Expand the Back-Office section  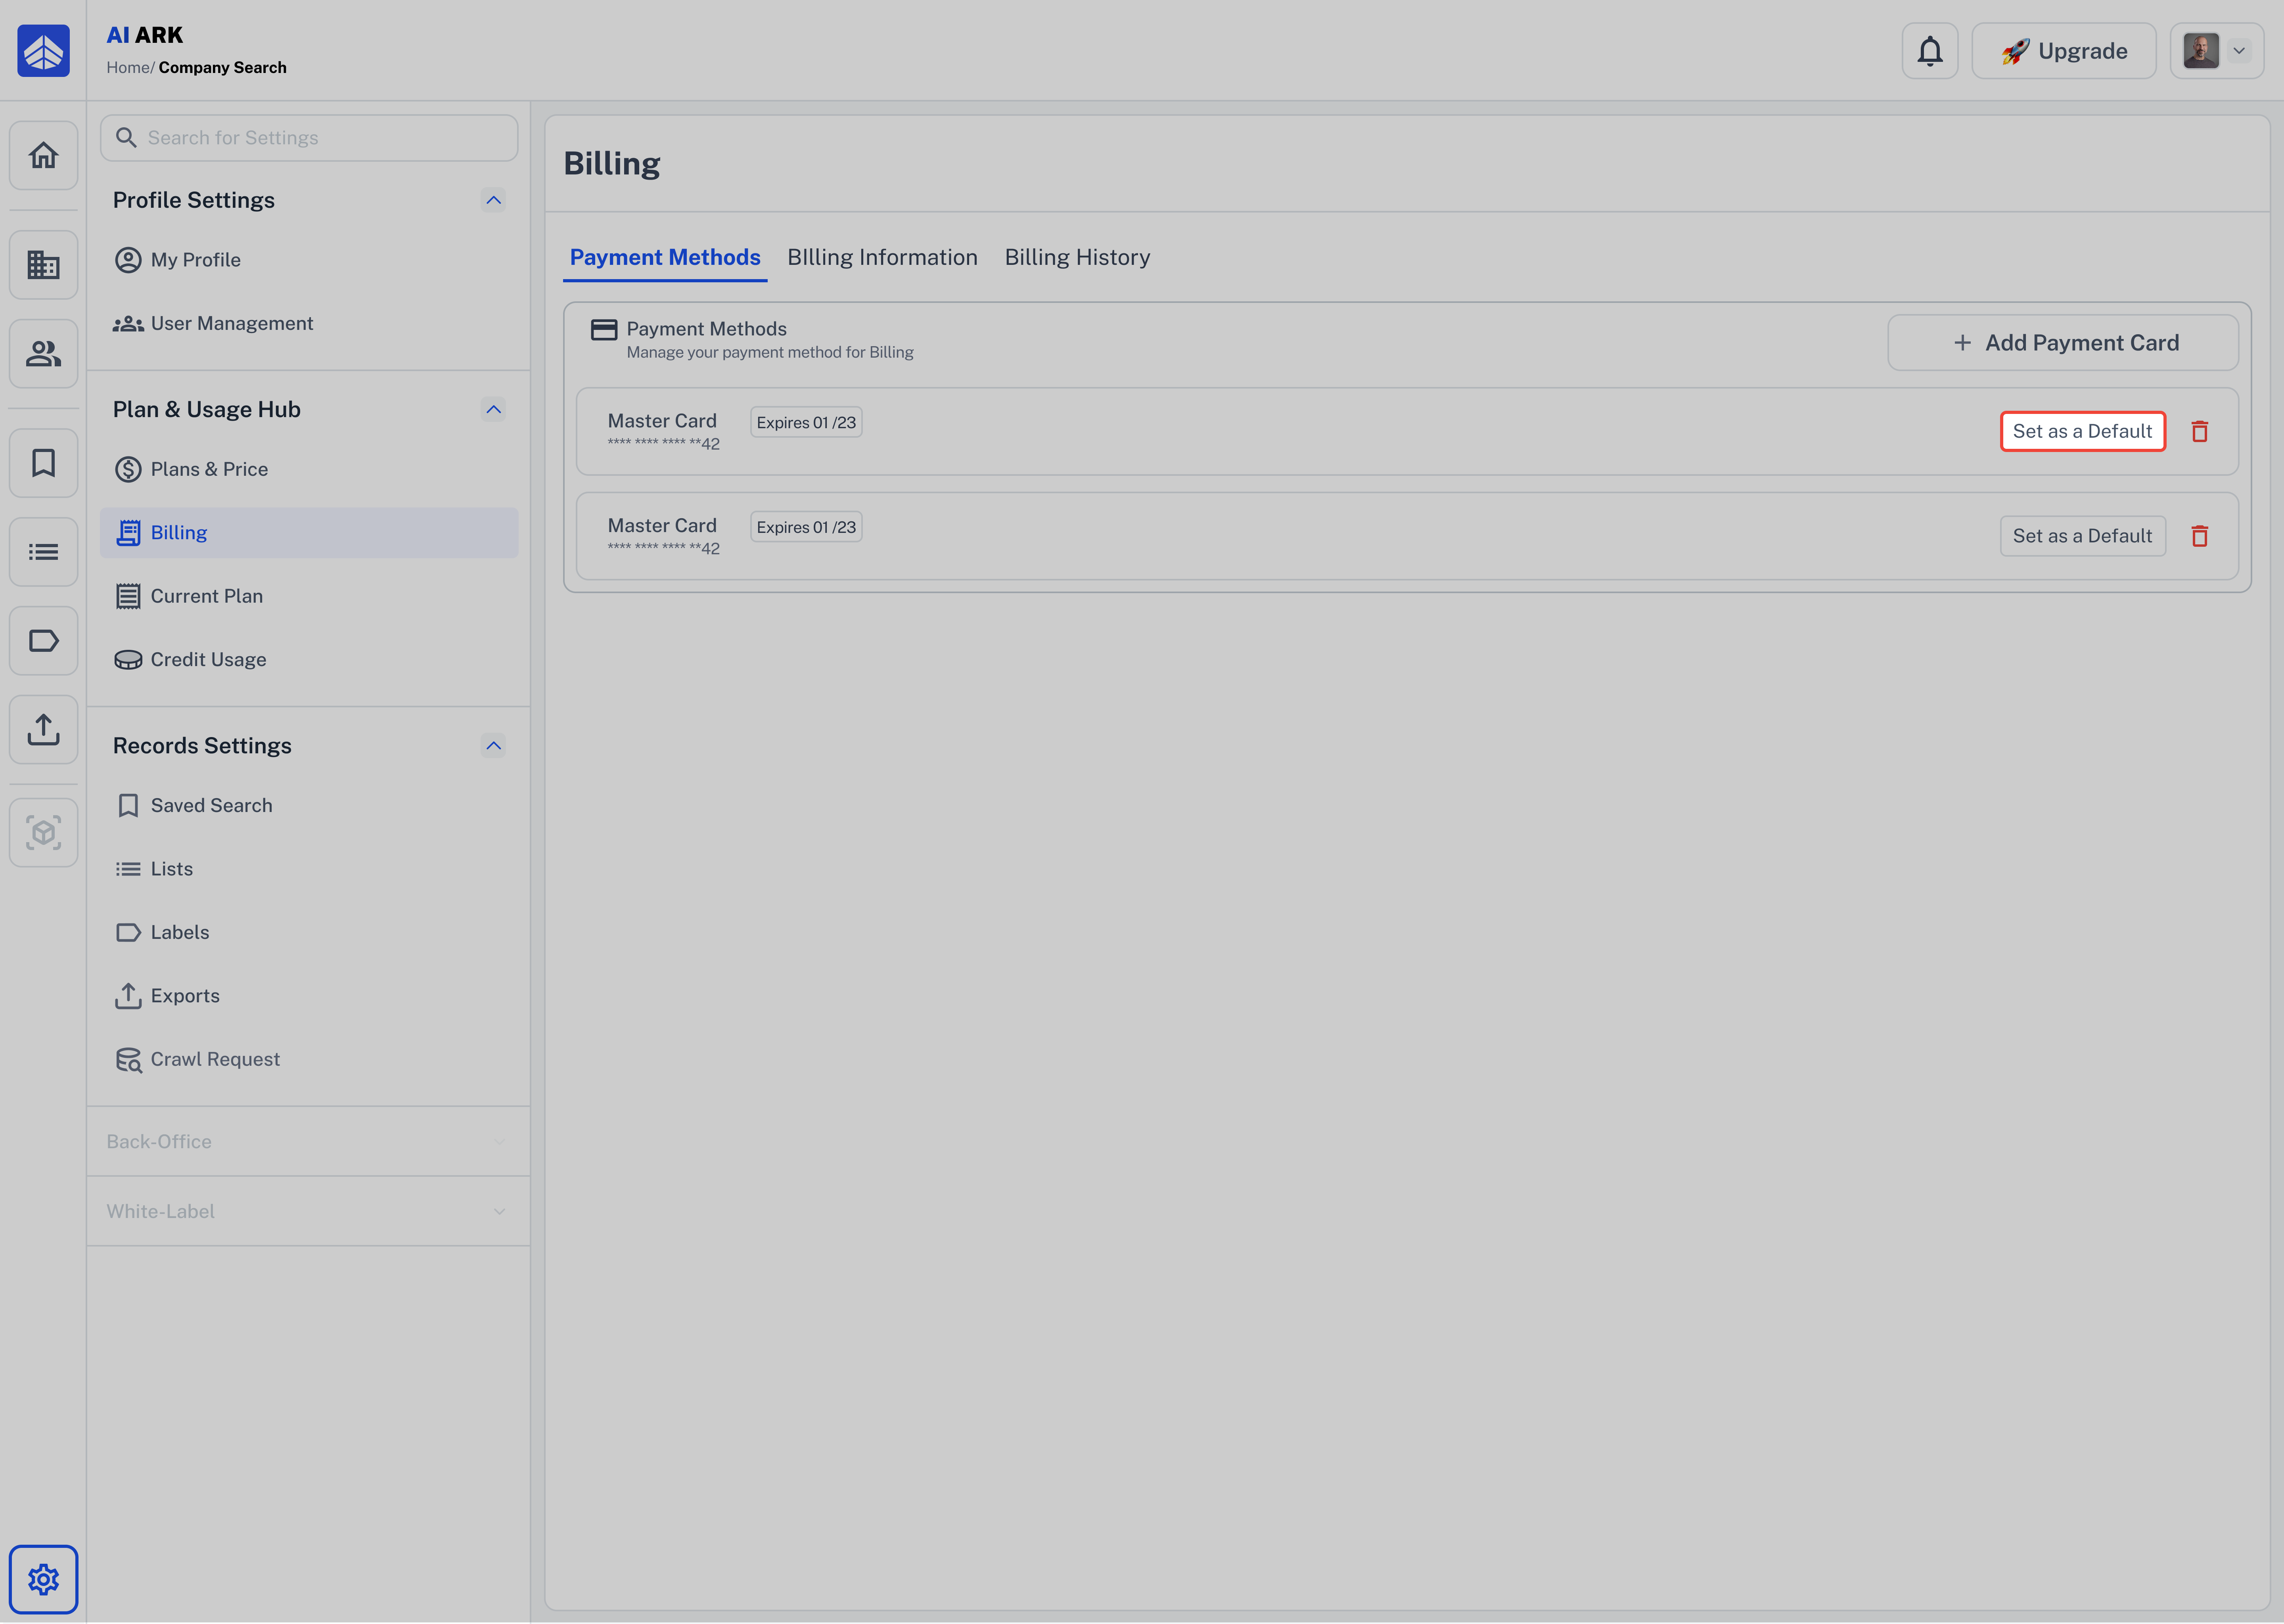pos(308,1141)
